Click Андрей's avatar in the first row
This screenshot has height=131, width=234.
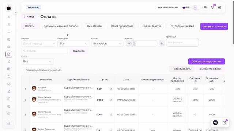coord(34,88)
